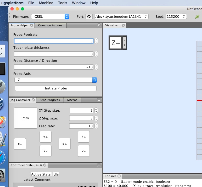The height and width of the screenshot is (187, 202).
Task: Toggle the mm units button
Action: pyautogui.click(x=26, y=118)
